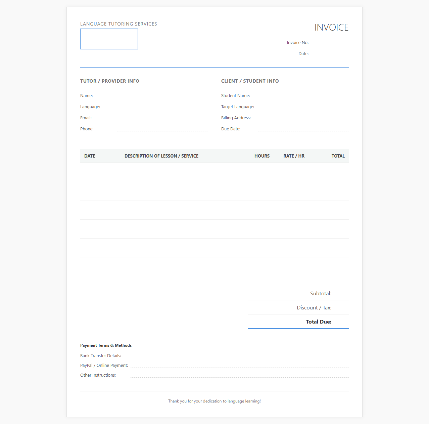Select the tutor Name field line
Viewport: 429px width, 424px height.
pyautogui.click(x=162, y=95)
